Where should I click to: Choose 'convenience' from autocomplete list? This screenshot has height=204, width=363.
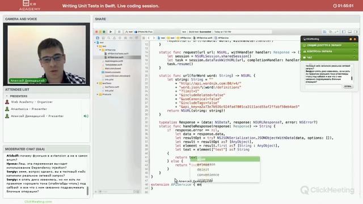click(208, 175)
